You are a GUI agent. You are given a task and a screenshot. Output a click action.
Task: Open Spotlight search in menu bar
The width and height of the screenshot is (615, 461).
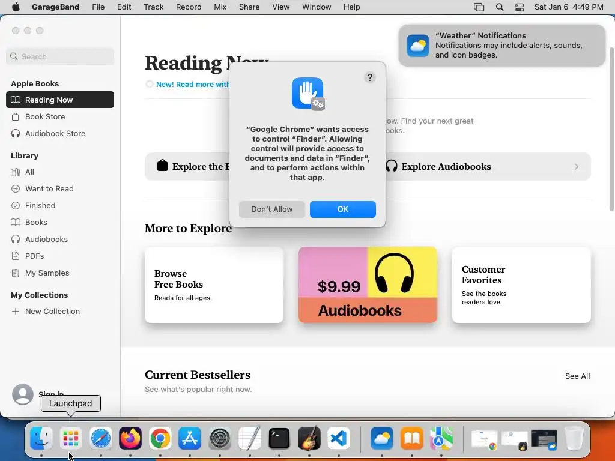499,7
